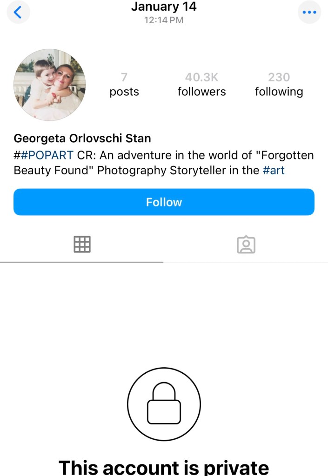Tap the padlock icon in circle
The image size is (328, 476).
(x=164, y=403)
